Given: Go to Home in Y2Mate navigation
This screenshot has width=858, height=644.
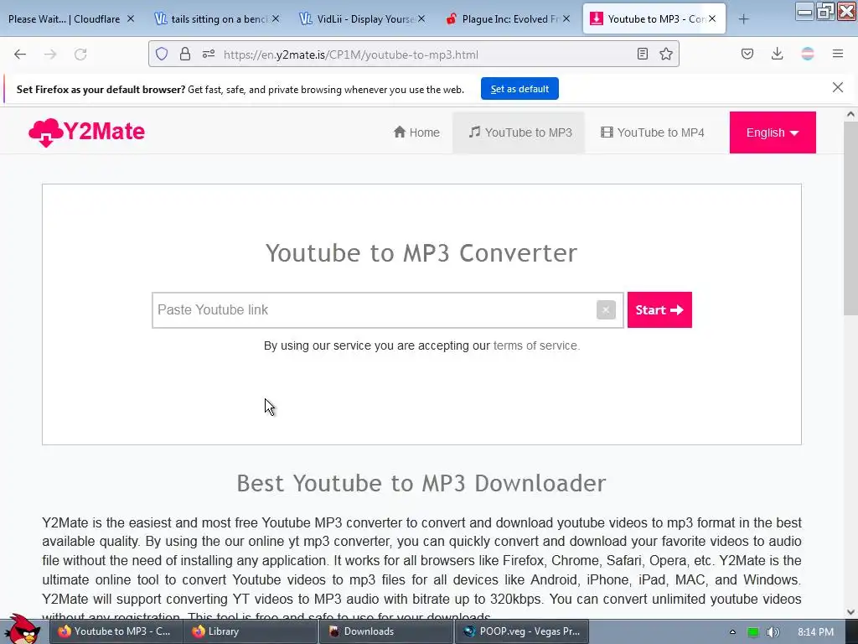Looking at the screenshot, I should [x=416, y=132].
